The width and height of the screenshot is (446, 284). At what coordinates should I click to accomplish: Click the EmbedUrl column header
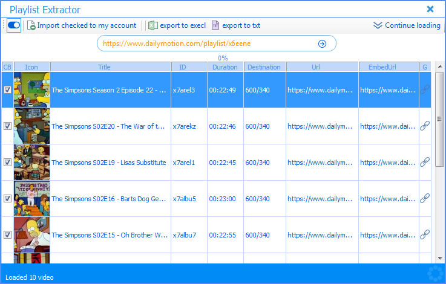click(x=389, y=67)
